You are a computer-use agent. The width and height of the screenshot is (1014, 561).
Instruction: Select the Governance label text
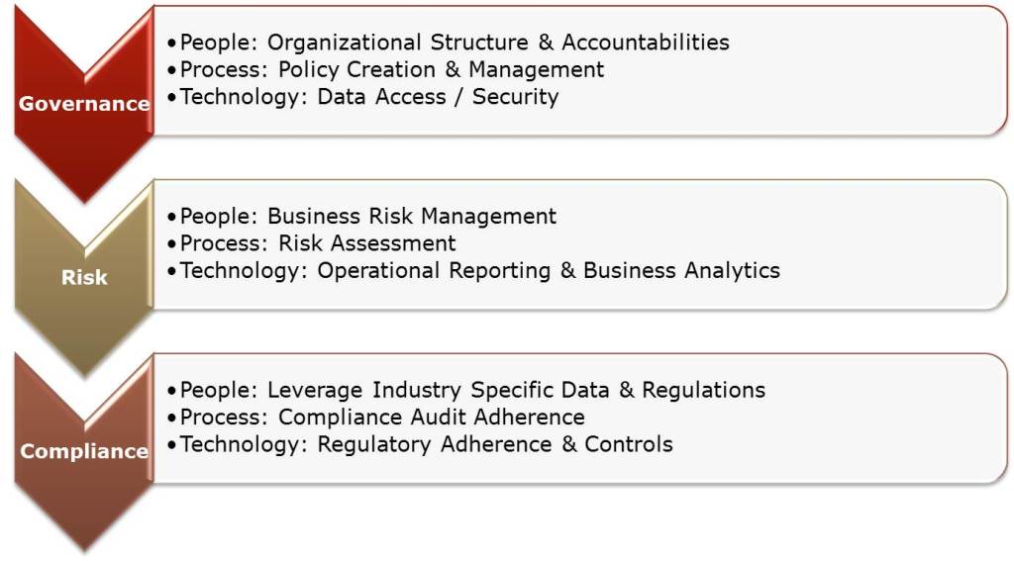(84, 104)
